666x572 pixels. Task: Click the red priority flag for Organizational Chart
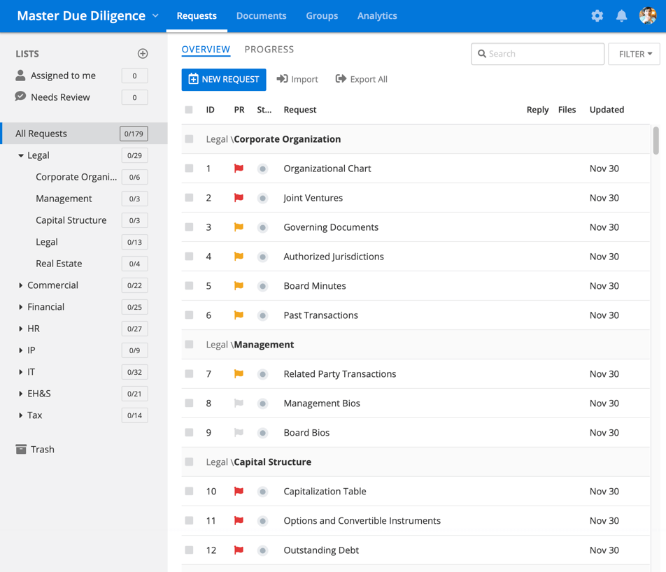click(239, 169)
